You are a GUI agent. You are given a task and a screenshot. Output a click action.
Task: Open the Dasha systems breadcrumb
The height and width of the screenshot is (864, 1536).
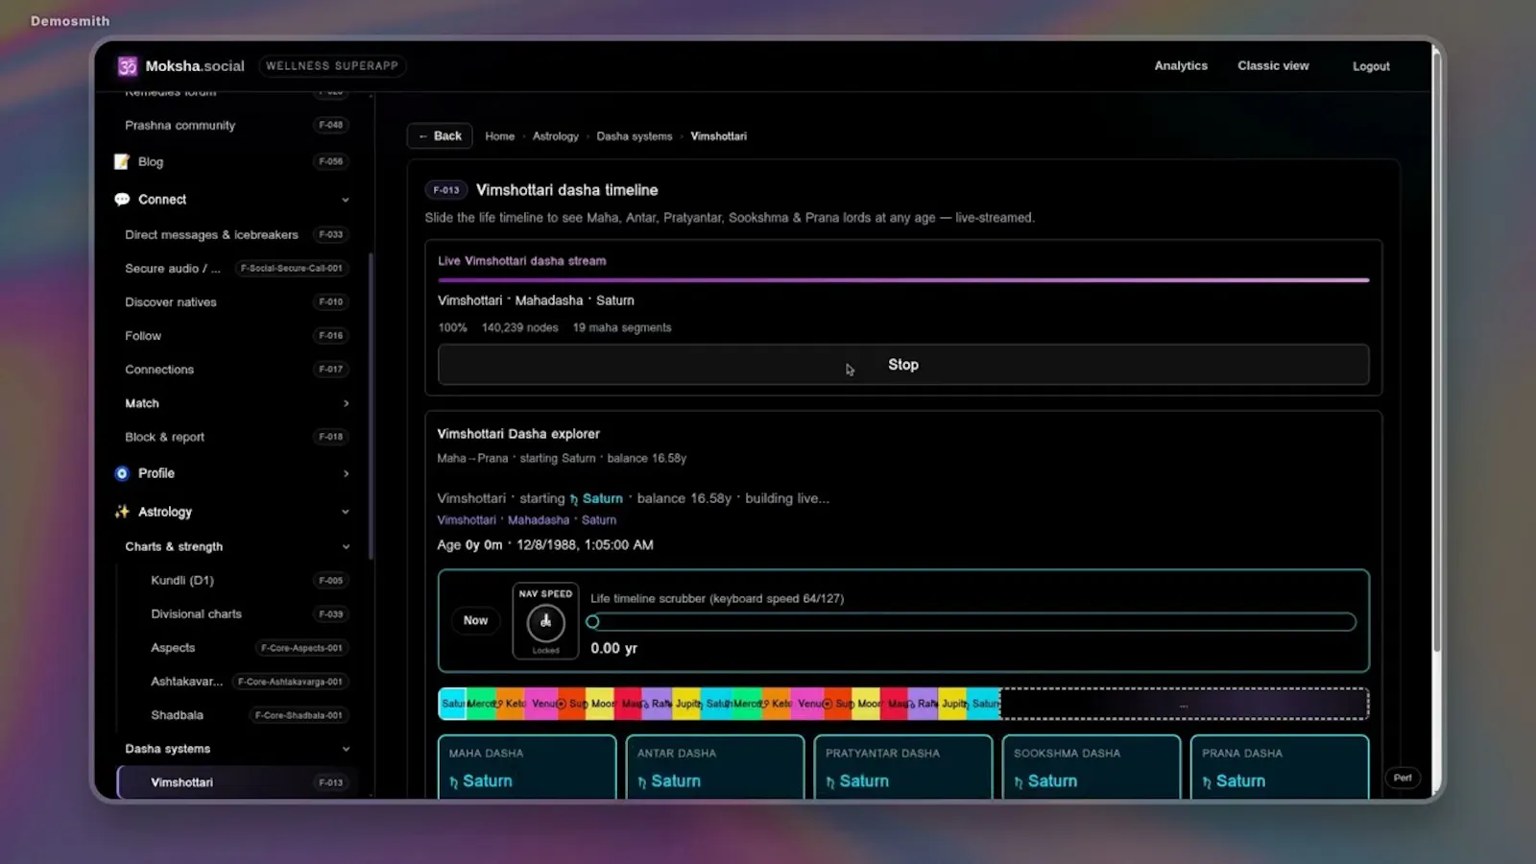tap(635, 136)
